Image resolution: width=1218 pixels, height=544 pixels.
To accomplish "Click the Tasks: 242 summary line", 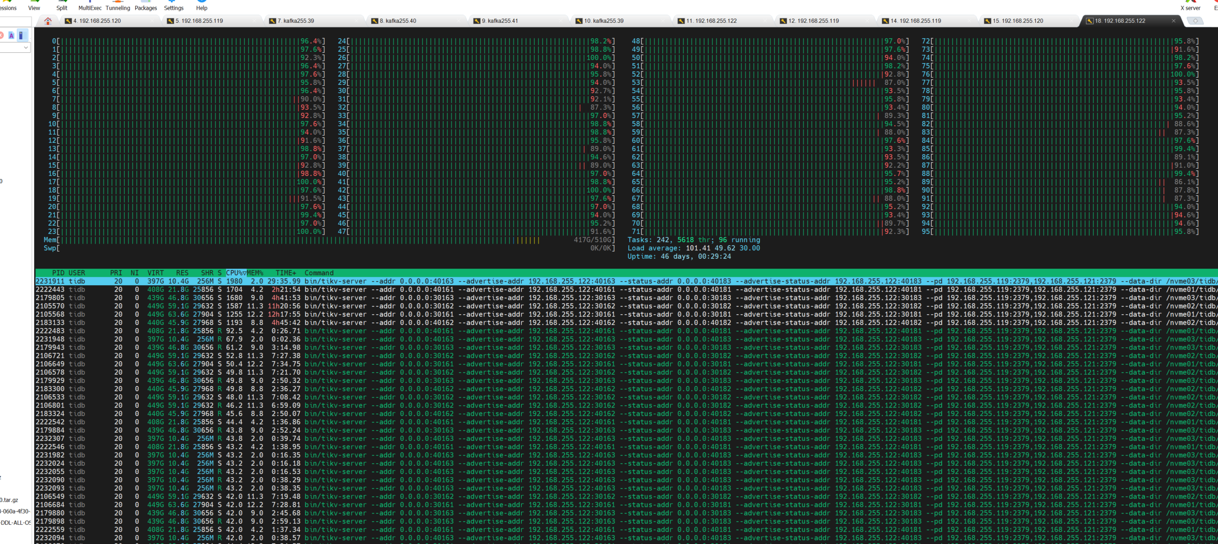I will pos(694,240).
